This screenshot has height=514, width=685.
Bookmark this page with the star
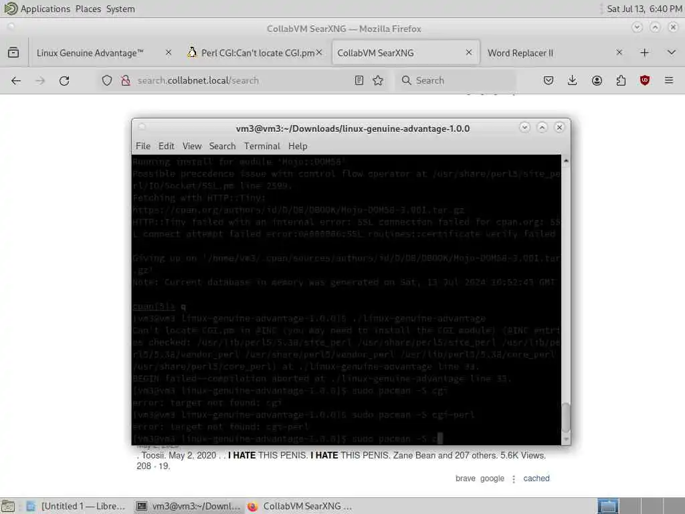[x=379, y=80]
